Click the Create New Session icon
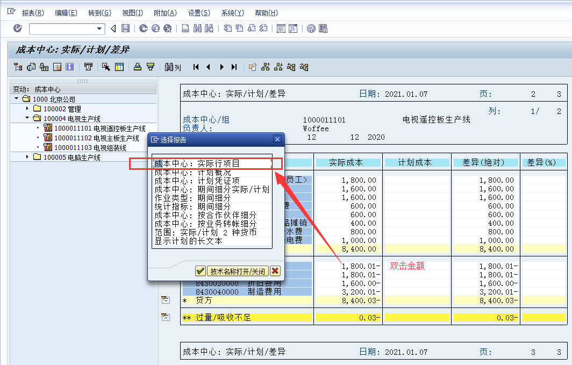This screenshot has height=365, width=572. [x=281, y=28]
